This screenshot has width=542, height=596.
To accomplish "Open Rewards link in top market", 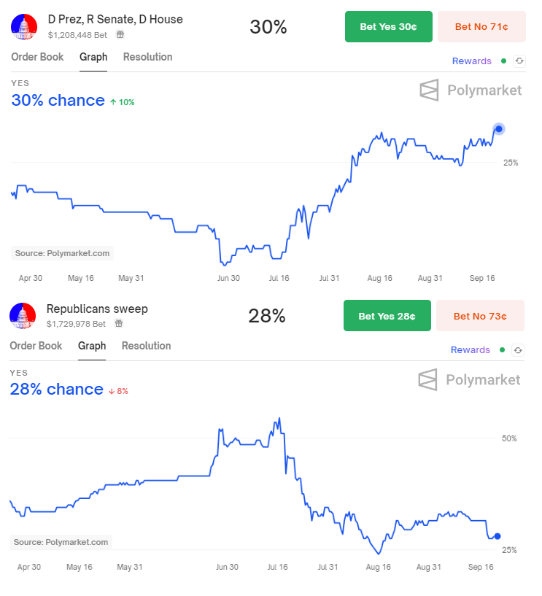I will (x=472, y=61).
